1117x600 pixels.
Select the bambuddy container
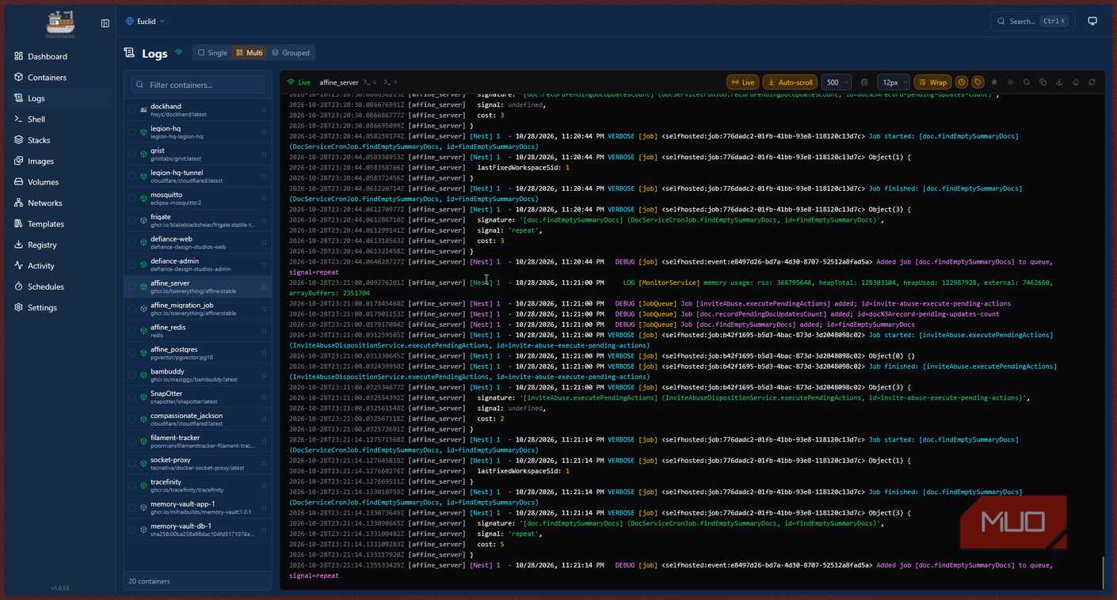[x=197, y=375]
